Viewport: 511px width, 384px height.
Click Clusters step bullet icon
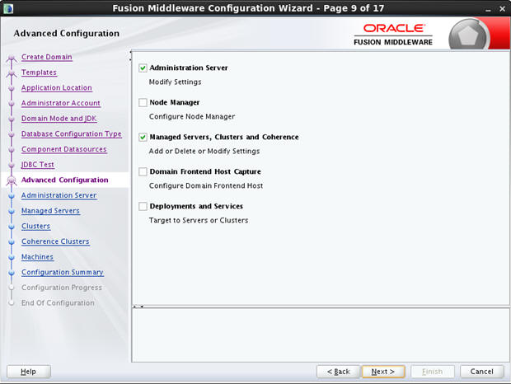coord(12,227)
